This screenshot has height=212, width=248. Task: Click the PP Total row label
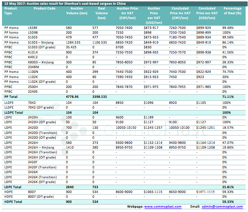click(x=11, y=96)
